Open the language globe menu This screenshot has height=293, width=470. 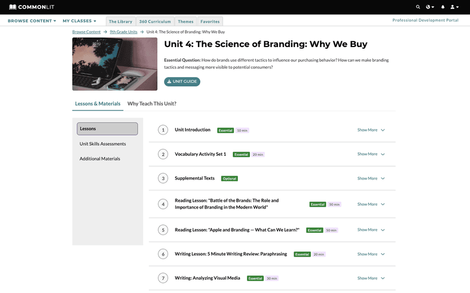point(430,7)
